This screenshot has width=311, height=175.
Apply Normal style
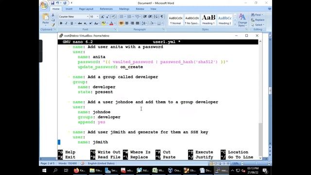[175, 20]
